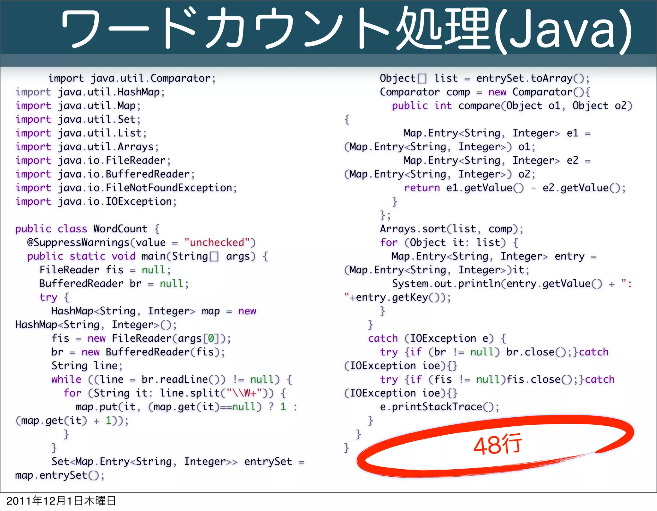Click 'e.printStackTrace();' line
This screenshot has width=657, height=511.
[x=440, y=407]
